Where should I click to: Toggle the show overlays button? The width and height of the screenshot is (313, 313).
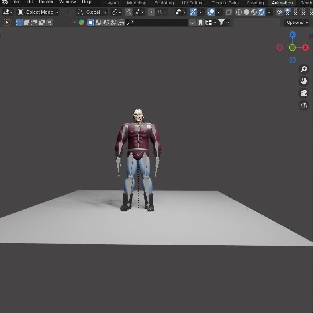click(x=211, y=12)
